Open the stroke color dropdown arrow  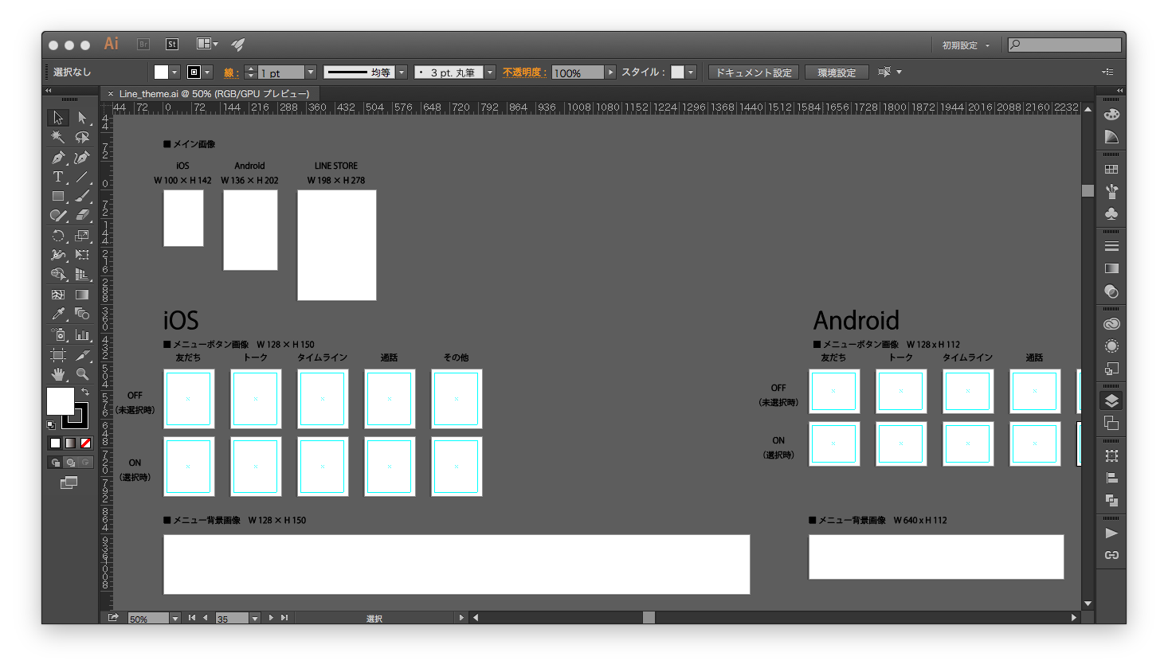click(x=207, y=72)
